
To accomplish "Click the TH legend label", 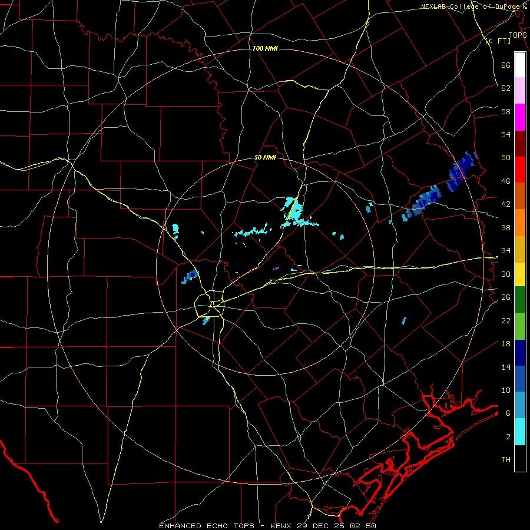I will pos(506,460).
